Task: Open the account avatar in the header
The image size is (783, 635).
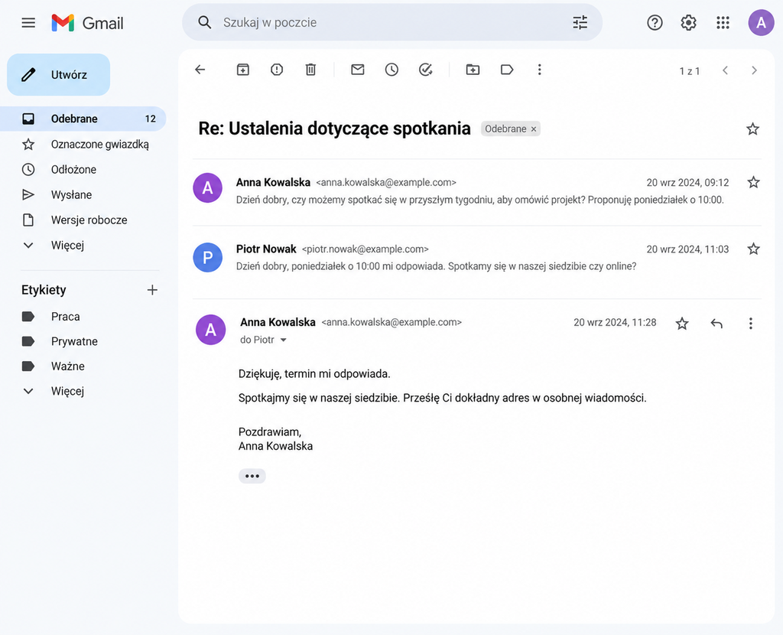Action: pos(761,22)
